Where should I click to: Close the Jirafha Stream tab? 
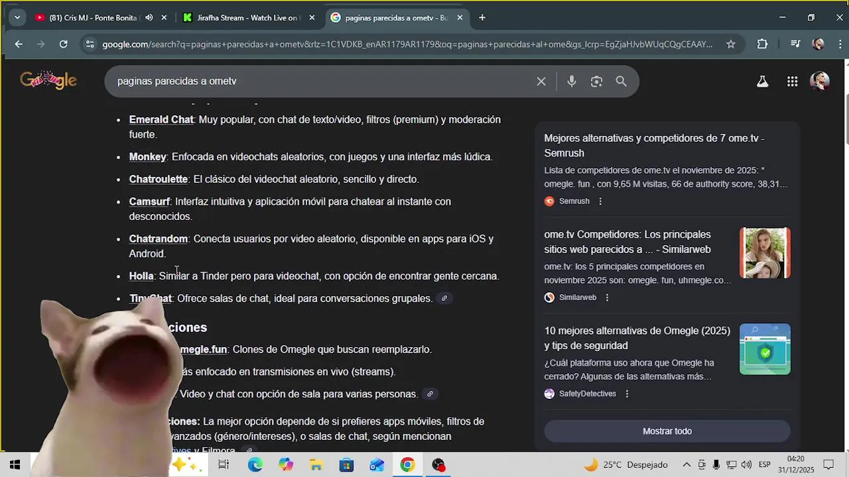(312, 18)
